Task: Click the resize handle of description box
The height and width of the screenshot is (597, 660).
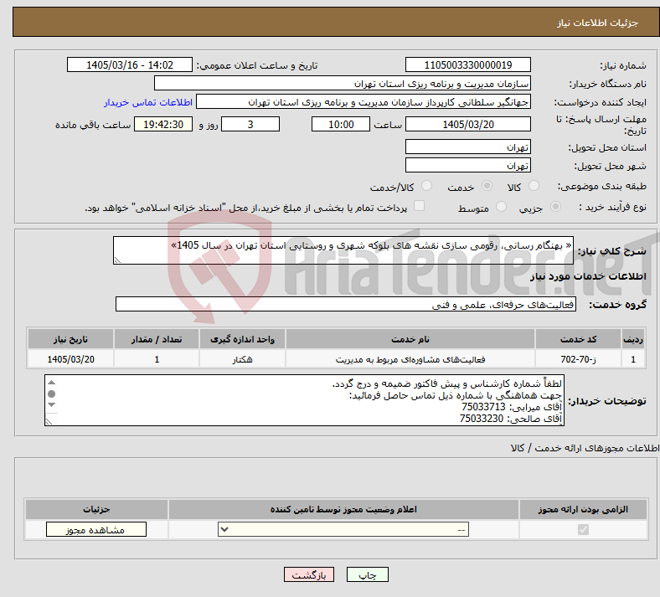Action: pyautogui.click(x=117, y=260)
